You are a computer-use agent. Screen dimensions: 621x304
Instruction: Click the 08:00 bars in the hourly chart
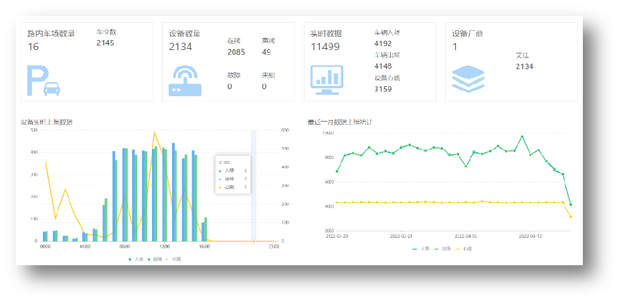click(x=124, y=194)
